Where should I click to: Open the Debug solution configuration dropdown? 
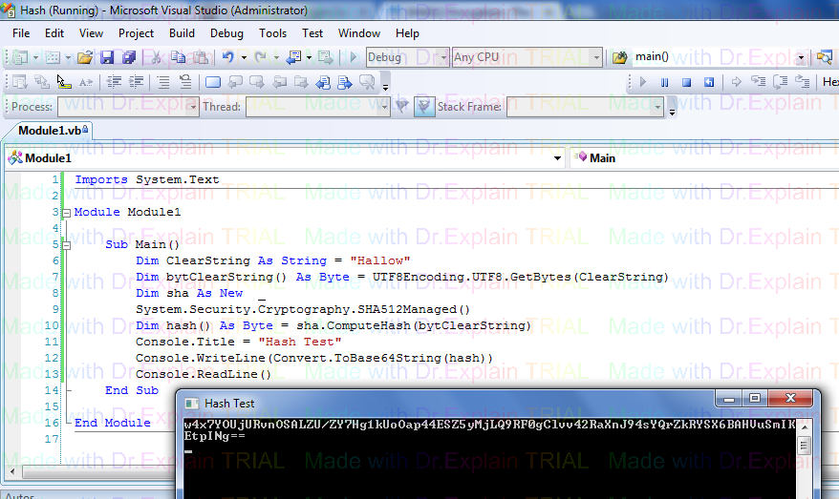(x=407, y=57)
